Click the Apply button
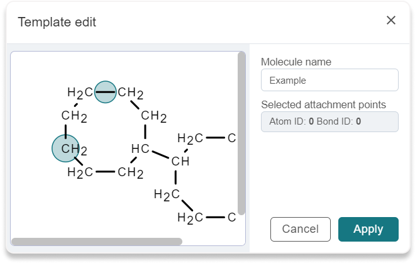This screenshot has height=263, width=415. 368,229
